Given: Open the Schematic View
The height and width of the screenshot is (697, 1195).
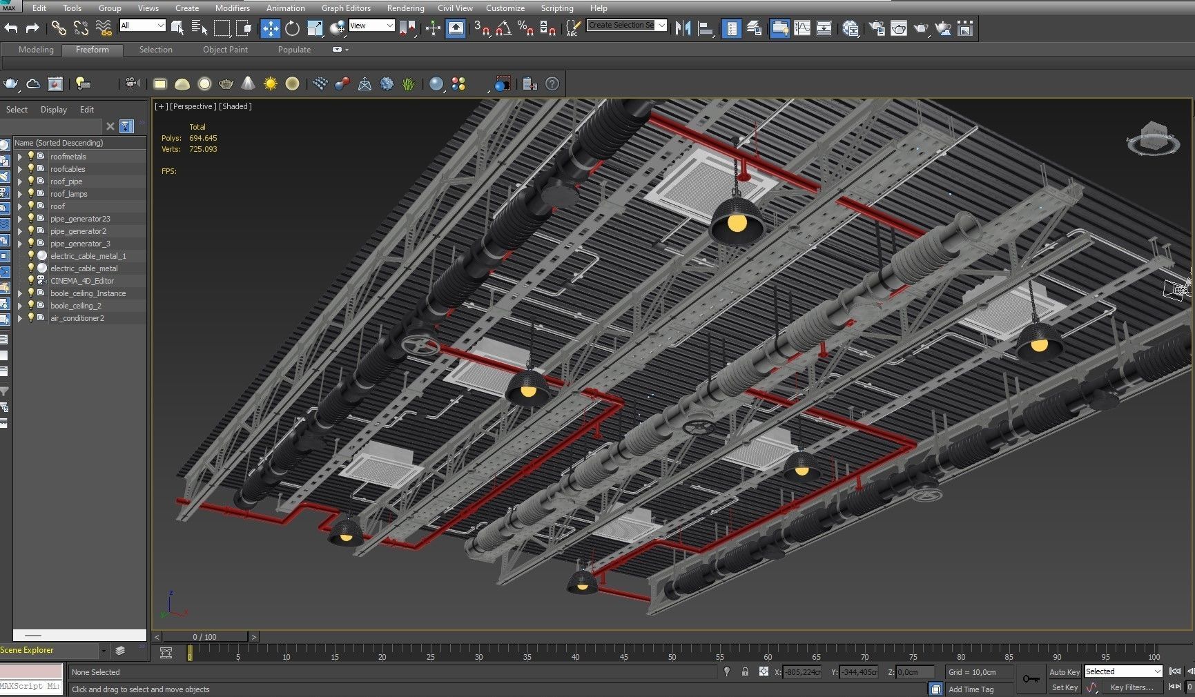Looking at the screenshot, I should 824,28.
